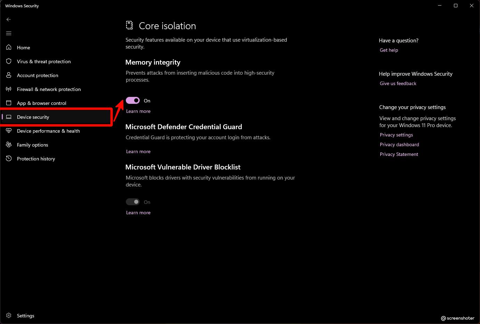This screenshot has width=480, height=324.
Task: Click the Family options people icon
Action: coord(9,144)
